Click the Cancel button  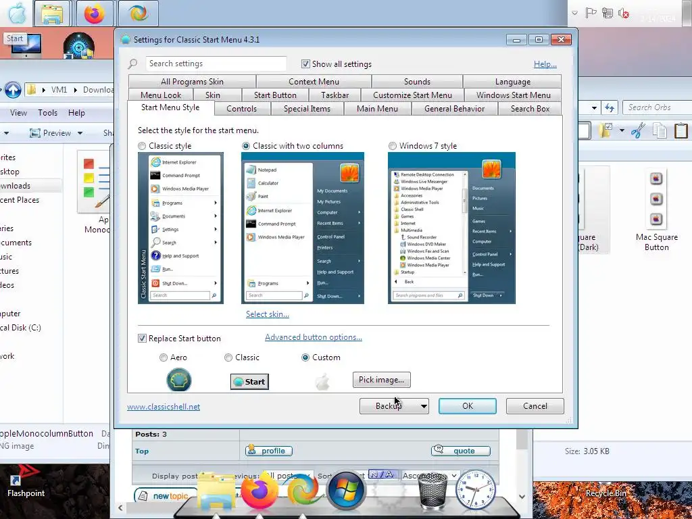[x=535, y=406]
